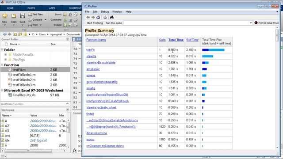Image resolution: width=283 pixels, height=159 pixels.
Task: Open the Profiler Window menu
Action: click(117, 12)
